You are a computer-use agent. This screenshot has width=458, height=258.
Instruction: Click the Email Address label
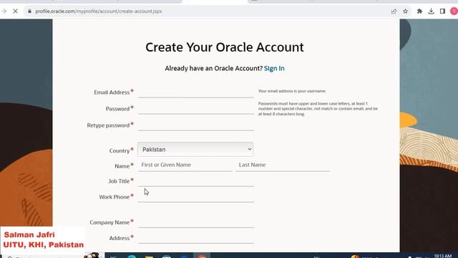[112, 92]
